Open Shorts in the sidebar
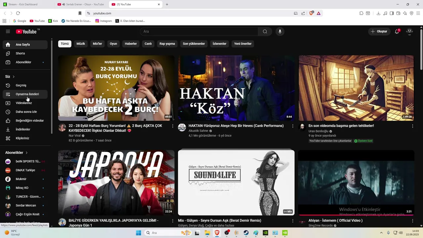Screen dimensions: 423x238 point(25,53)
